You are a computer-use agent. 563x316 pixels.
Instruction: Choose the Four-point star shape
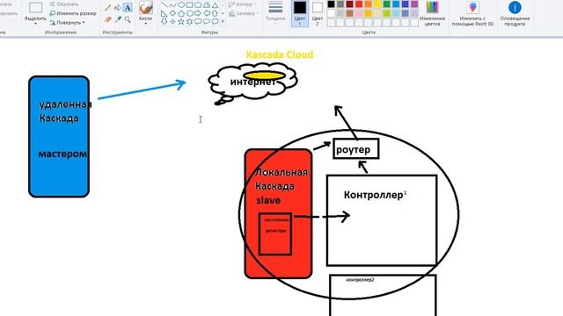pos(172,21)
